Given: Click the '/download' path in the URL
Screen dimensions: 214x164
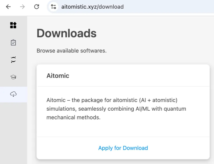Looking at the screenshot, I should tap(110, 7).
